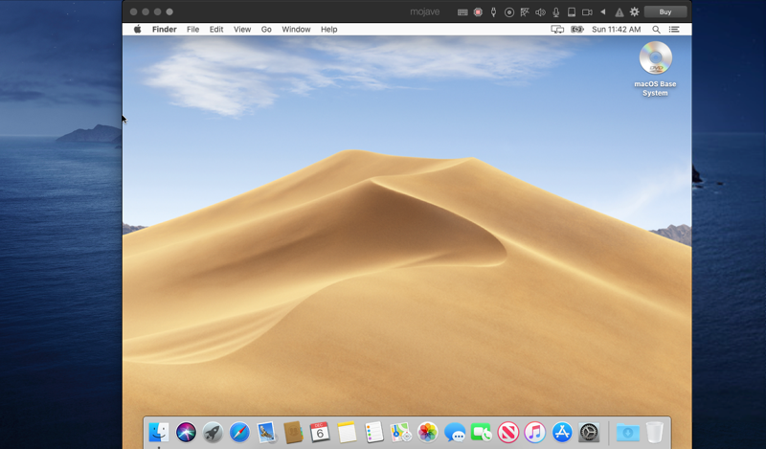
Task: Click the red suspend/stop icon in the VM toolbar
Action: (478, 12)
